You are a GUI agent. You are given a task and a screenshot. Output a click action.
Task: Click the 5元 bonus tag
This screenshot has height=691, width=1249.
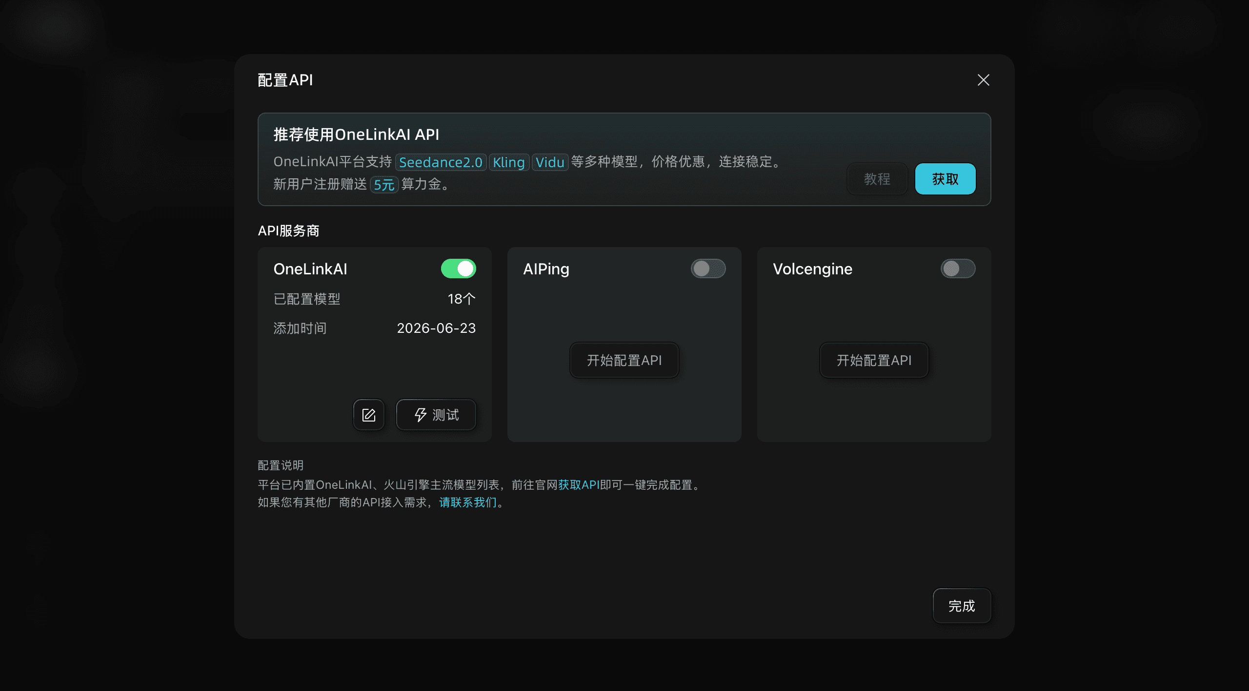pyautogui.click(x=384, y=185)
